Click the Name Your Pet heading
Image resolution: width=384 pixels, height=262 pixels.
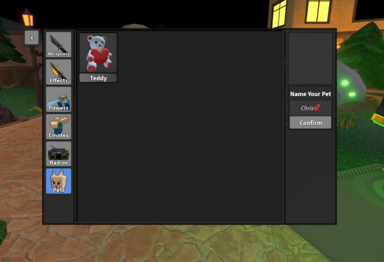click(x=310, y=94)
